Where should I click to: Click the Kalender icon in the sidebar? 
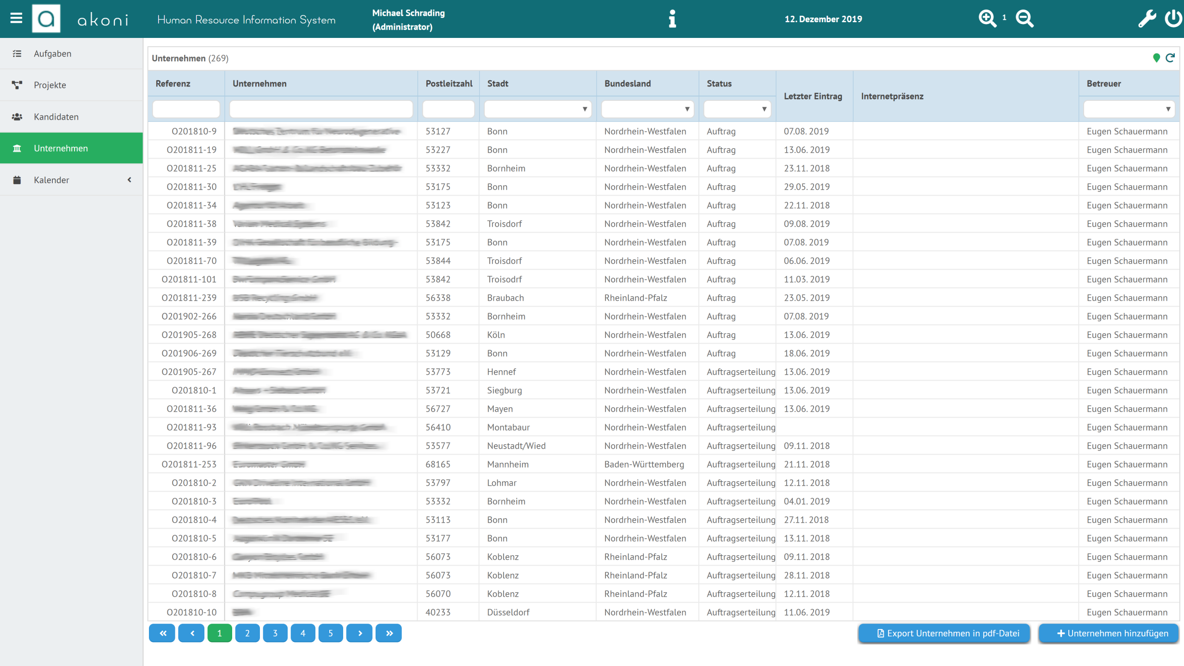17,179
